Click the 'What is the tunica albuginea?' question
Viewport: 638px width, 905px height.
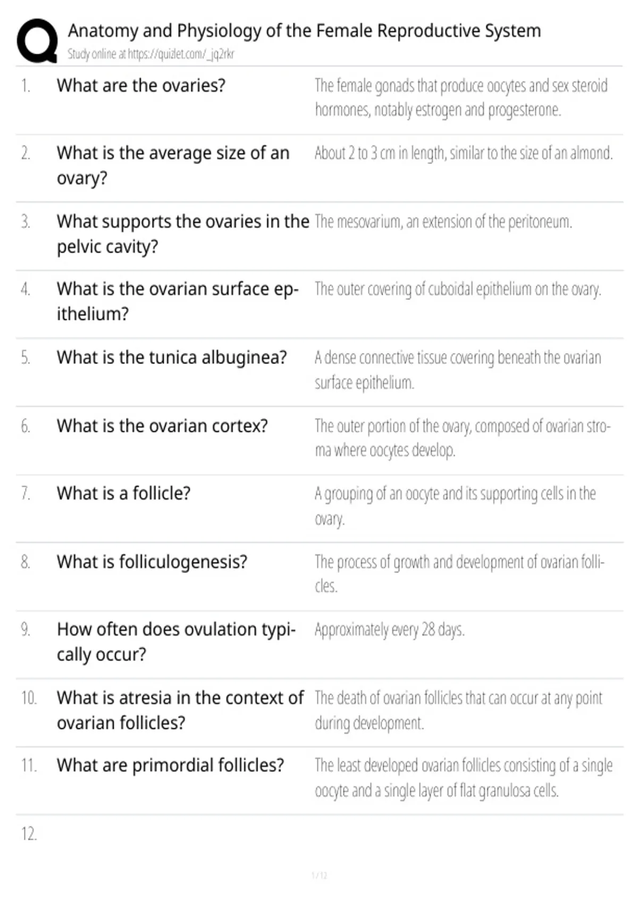pos(172,357)
